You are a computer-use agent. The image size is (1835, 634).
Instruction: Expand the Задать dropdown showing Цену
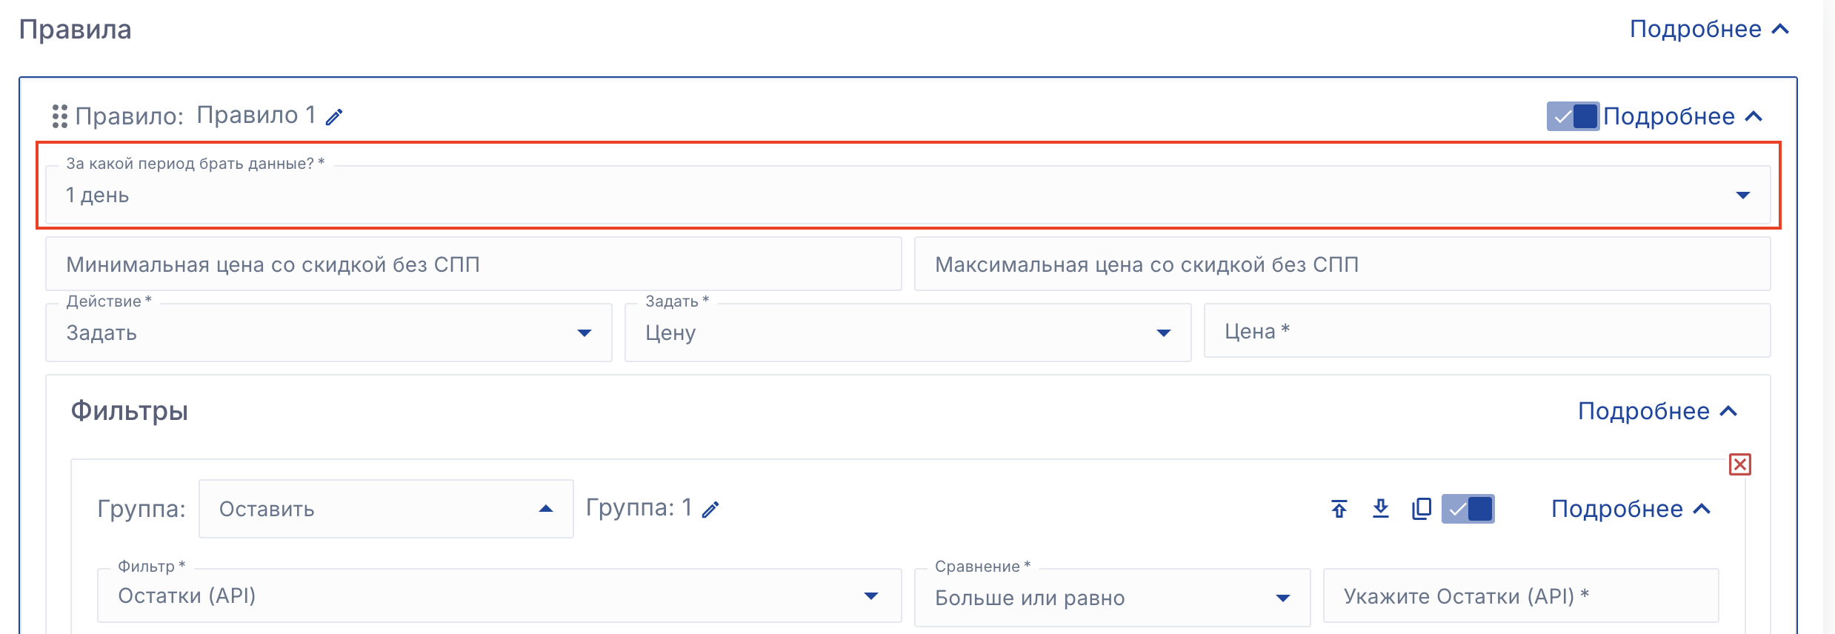pyautogui.click(x=907, y=333)
